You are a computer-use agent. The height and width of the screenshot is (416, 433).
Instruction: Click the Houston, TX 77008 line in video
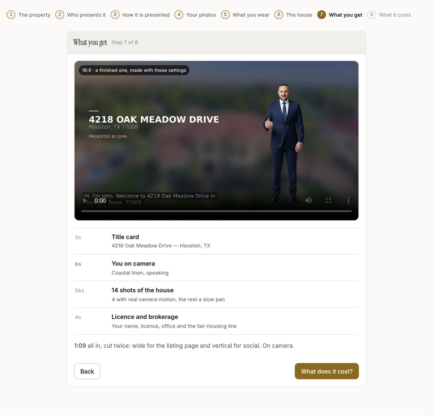(x=113, y=127)
